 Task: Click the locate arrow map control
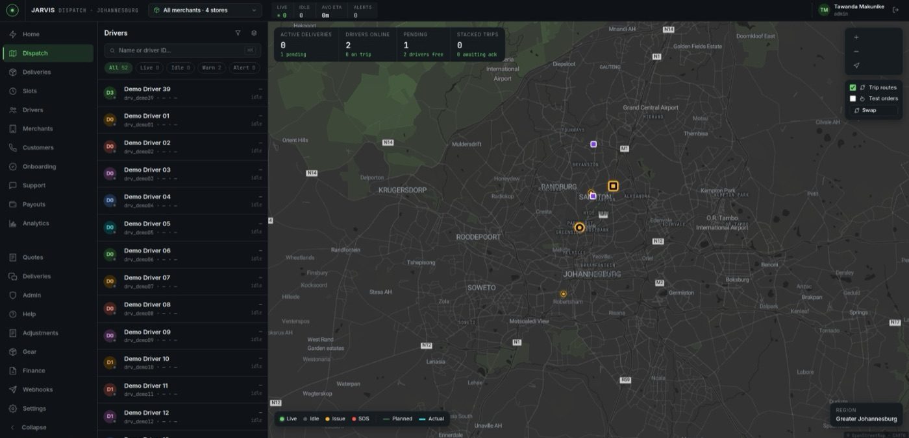pyautogui.click(x=856, y=65)
